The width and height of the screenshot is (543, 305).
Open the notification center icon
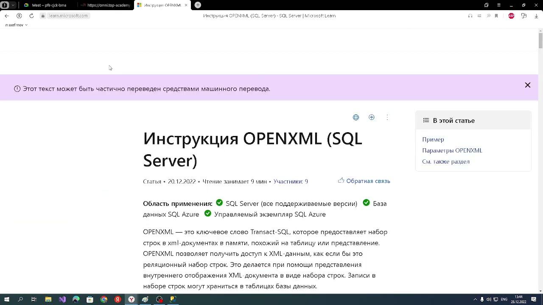pos(534,299)
